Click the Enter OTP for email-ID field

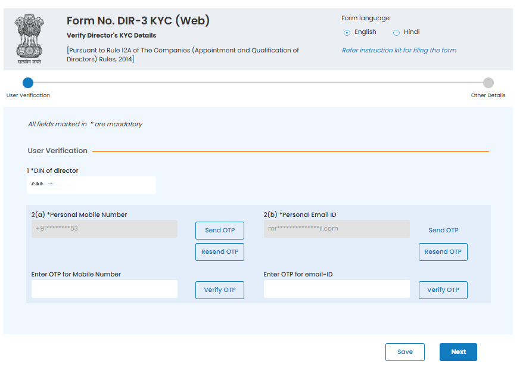pyautogui.click(x=336, y=289)
